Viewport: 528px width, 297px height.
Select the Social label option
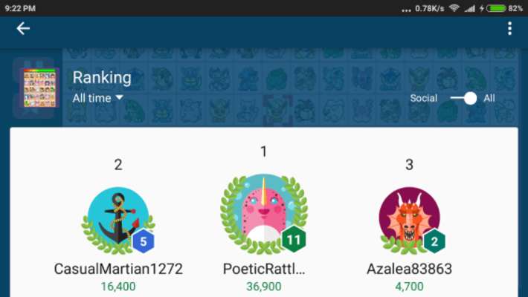pos(424,98)
